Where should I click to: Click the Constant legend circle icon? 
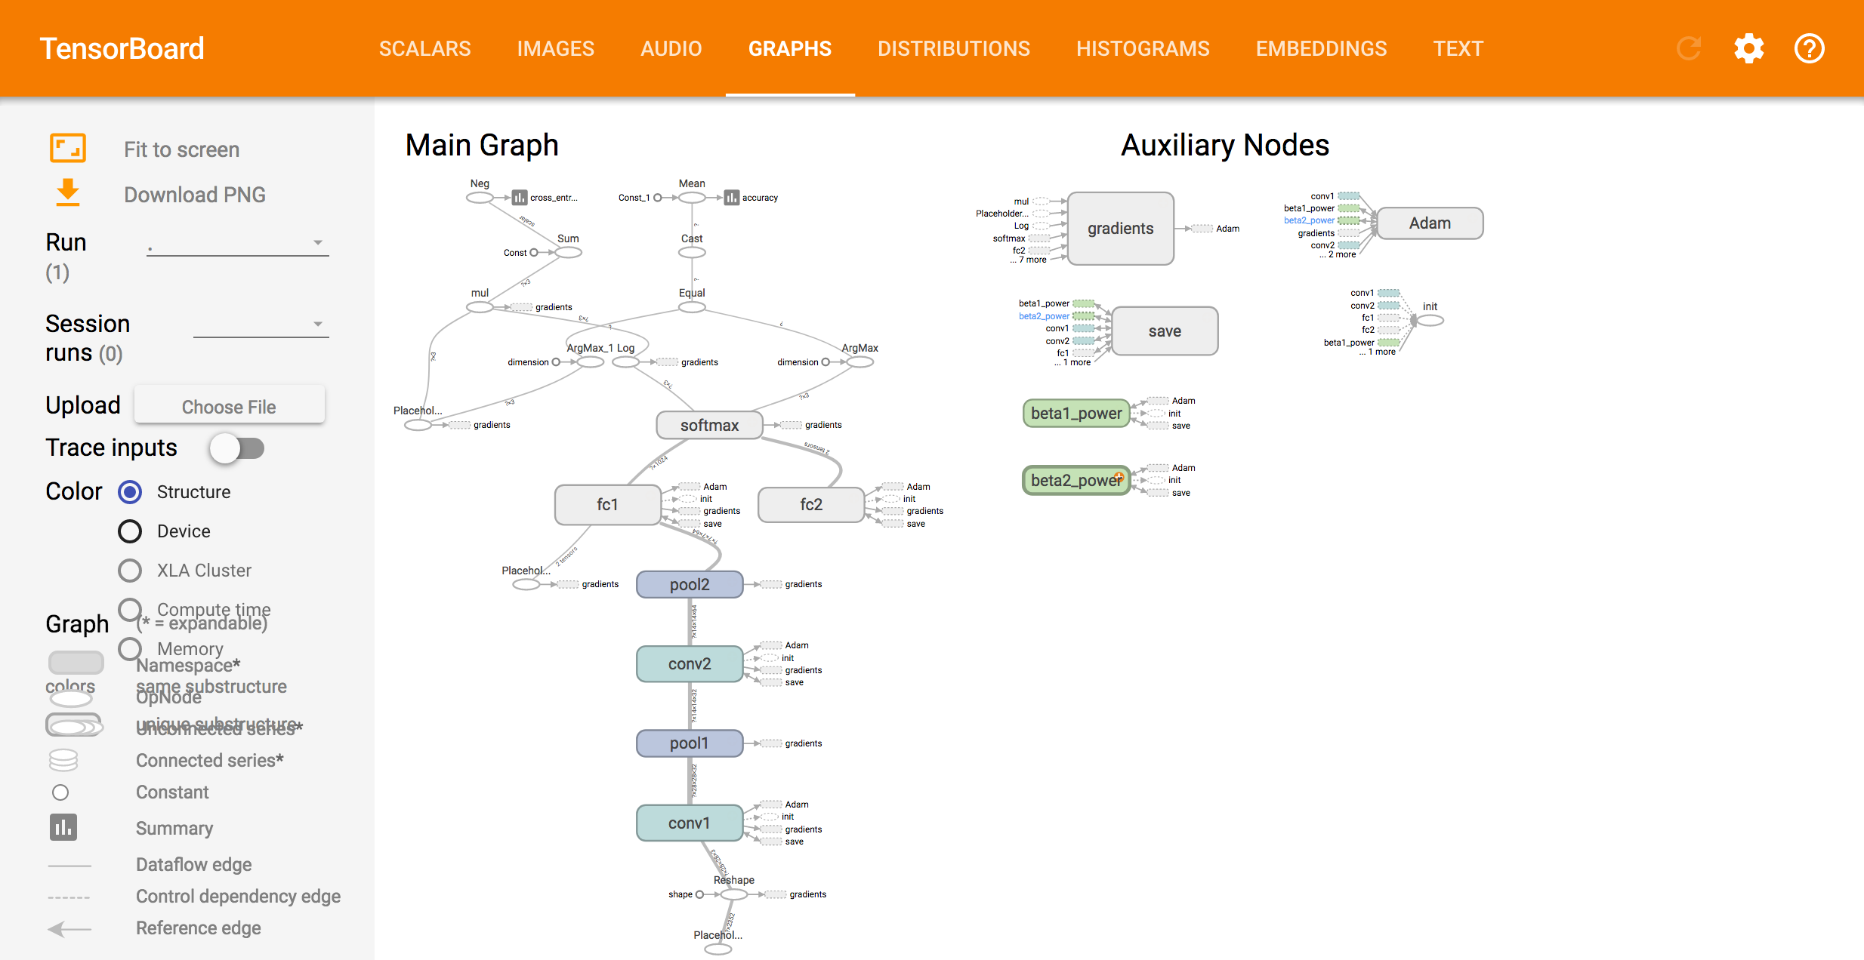tap(60, 792)
